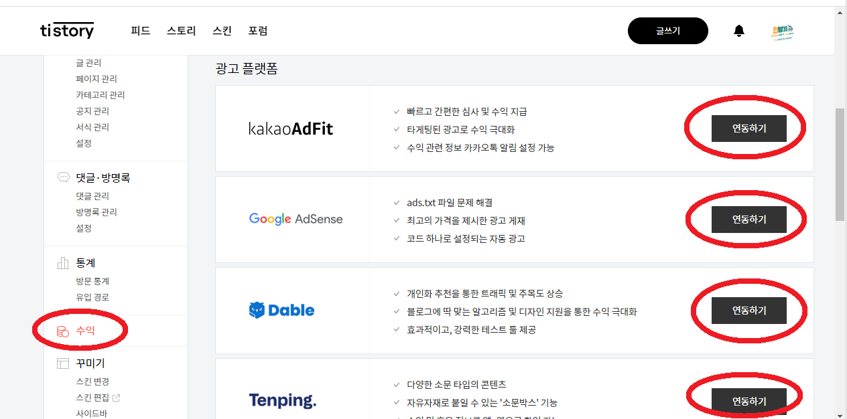This screenshot has height=419, width=847.
Task: Click 연동하기 for Tenping
Action: click(x=749, y=402)
